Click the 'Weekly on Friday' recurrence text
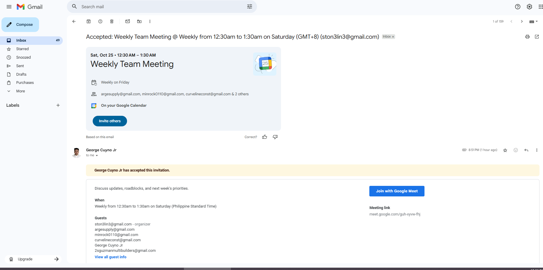The width and height of the screenshot is (543, 270). tap(115, 82)
